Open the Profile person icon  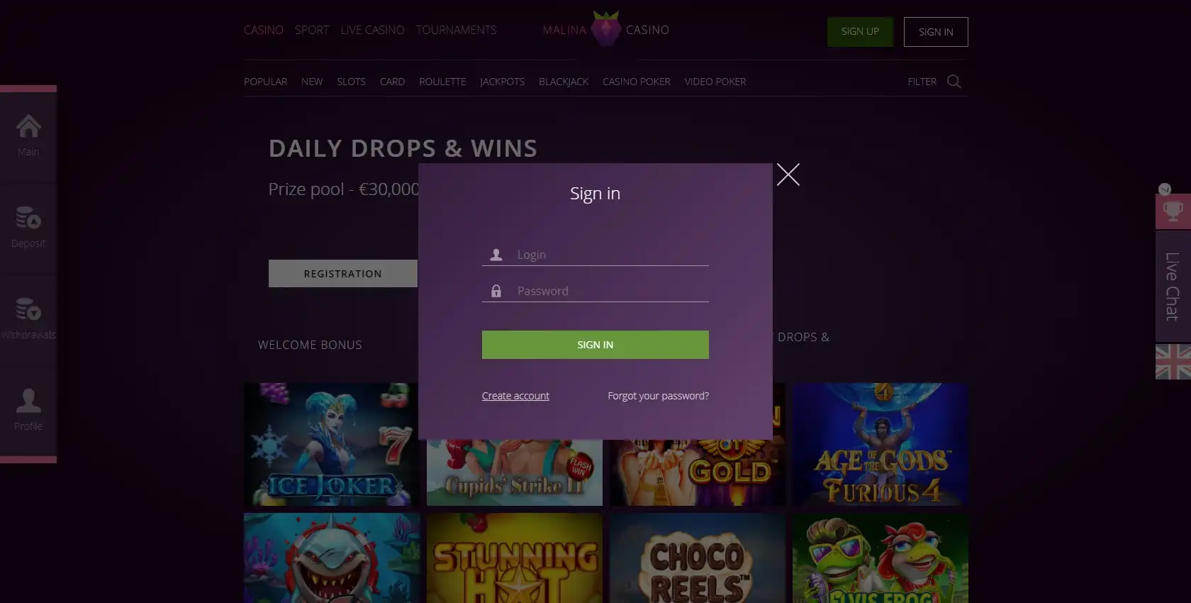tap(28, 401)
